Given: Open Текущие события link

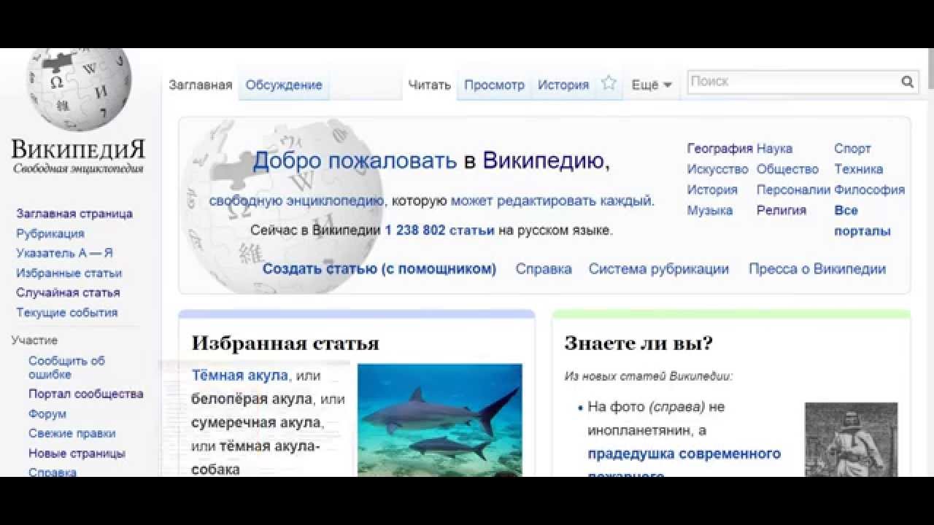Looking at the screenshot, I should coord(66,312).
